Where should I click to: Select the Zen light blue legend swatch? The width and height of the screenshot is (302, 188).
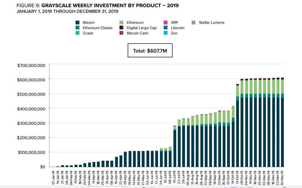(x=165, y=33)
